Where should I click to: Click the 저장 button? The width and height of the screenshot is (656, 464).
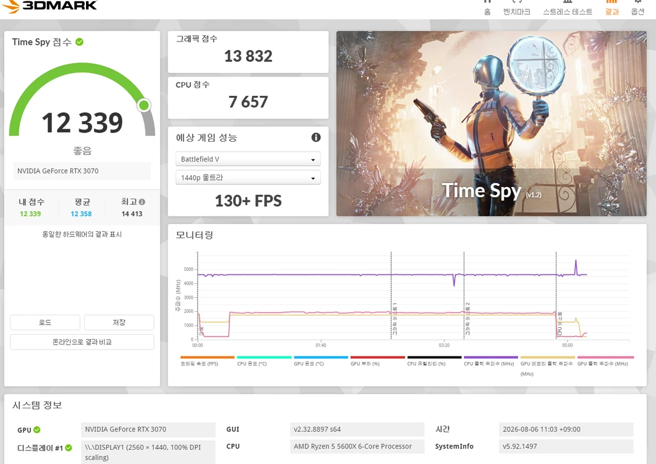119,322
